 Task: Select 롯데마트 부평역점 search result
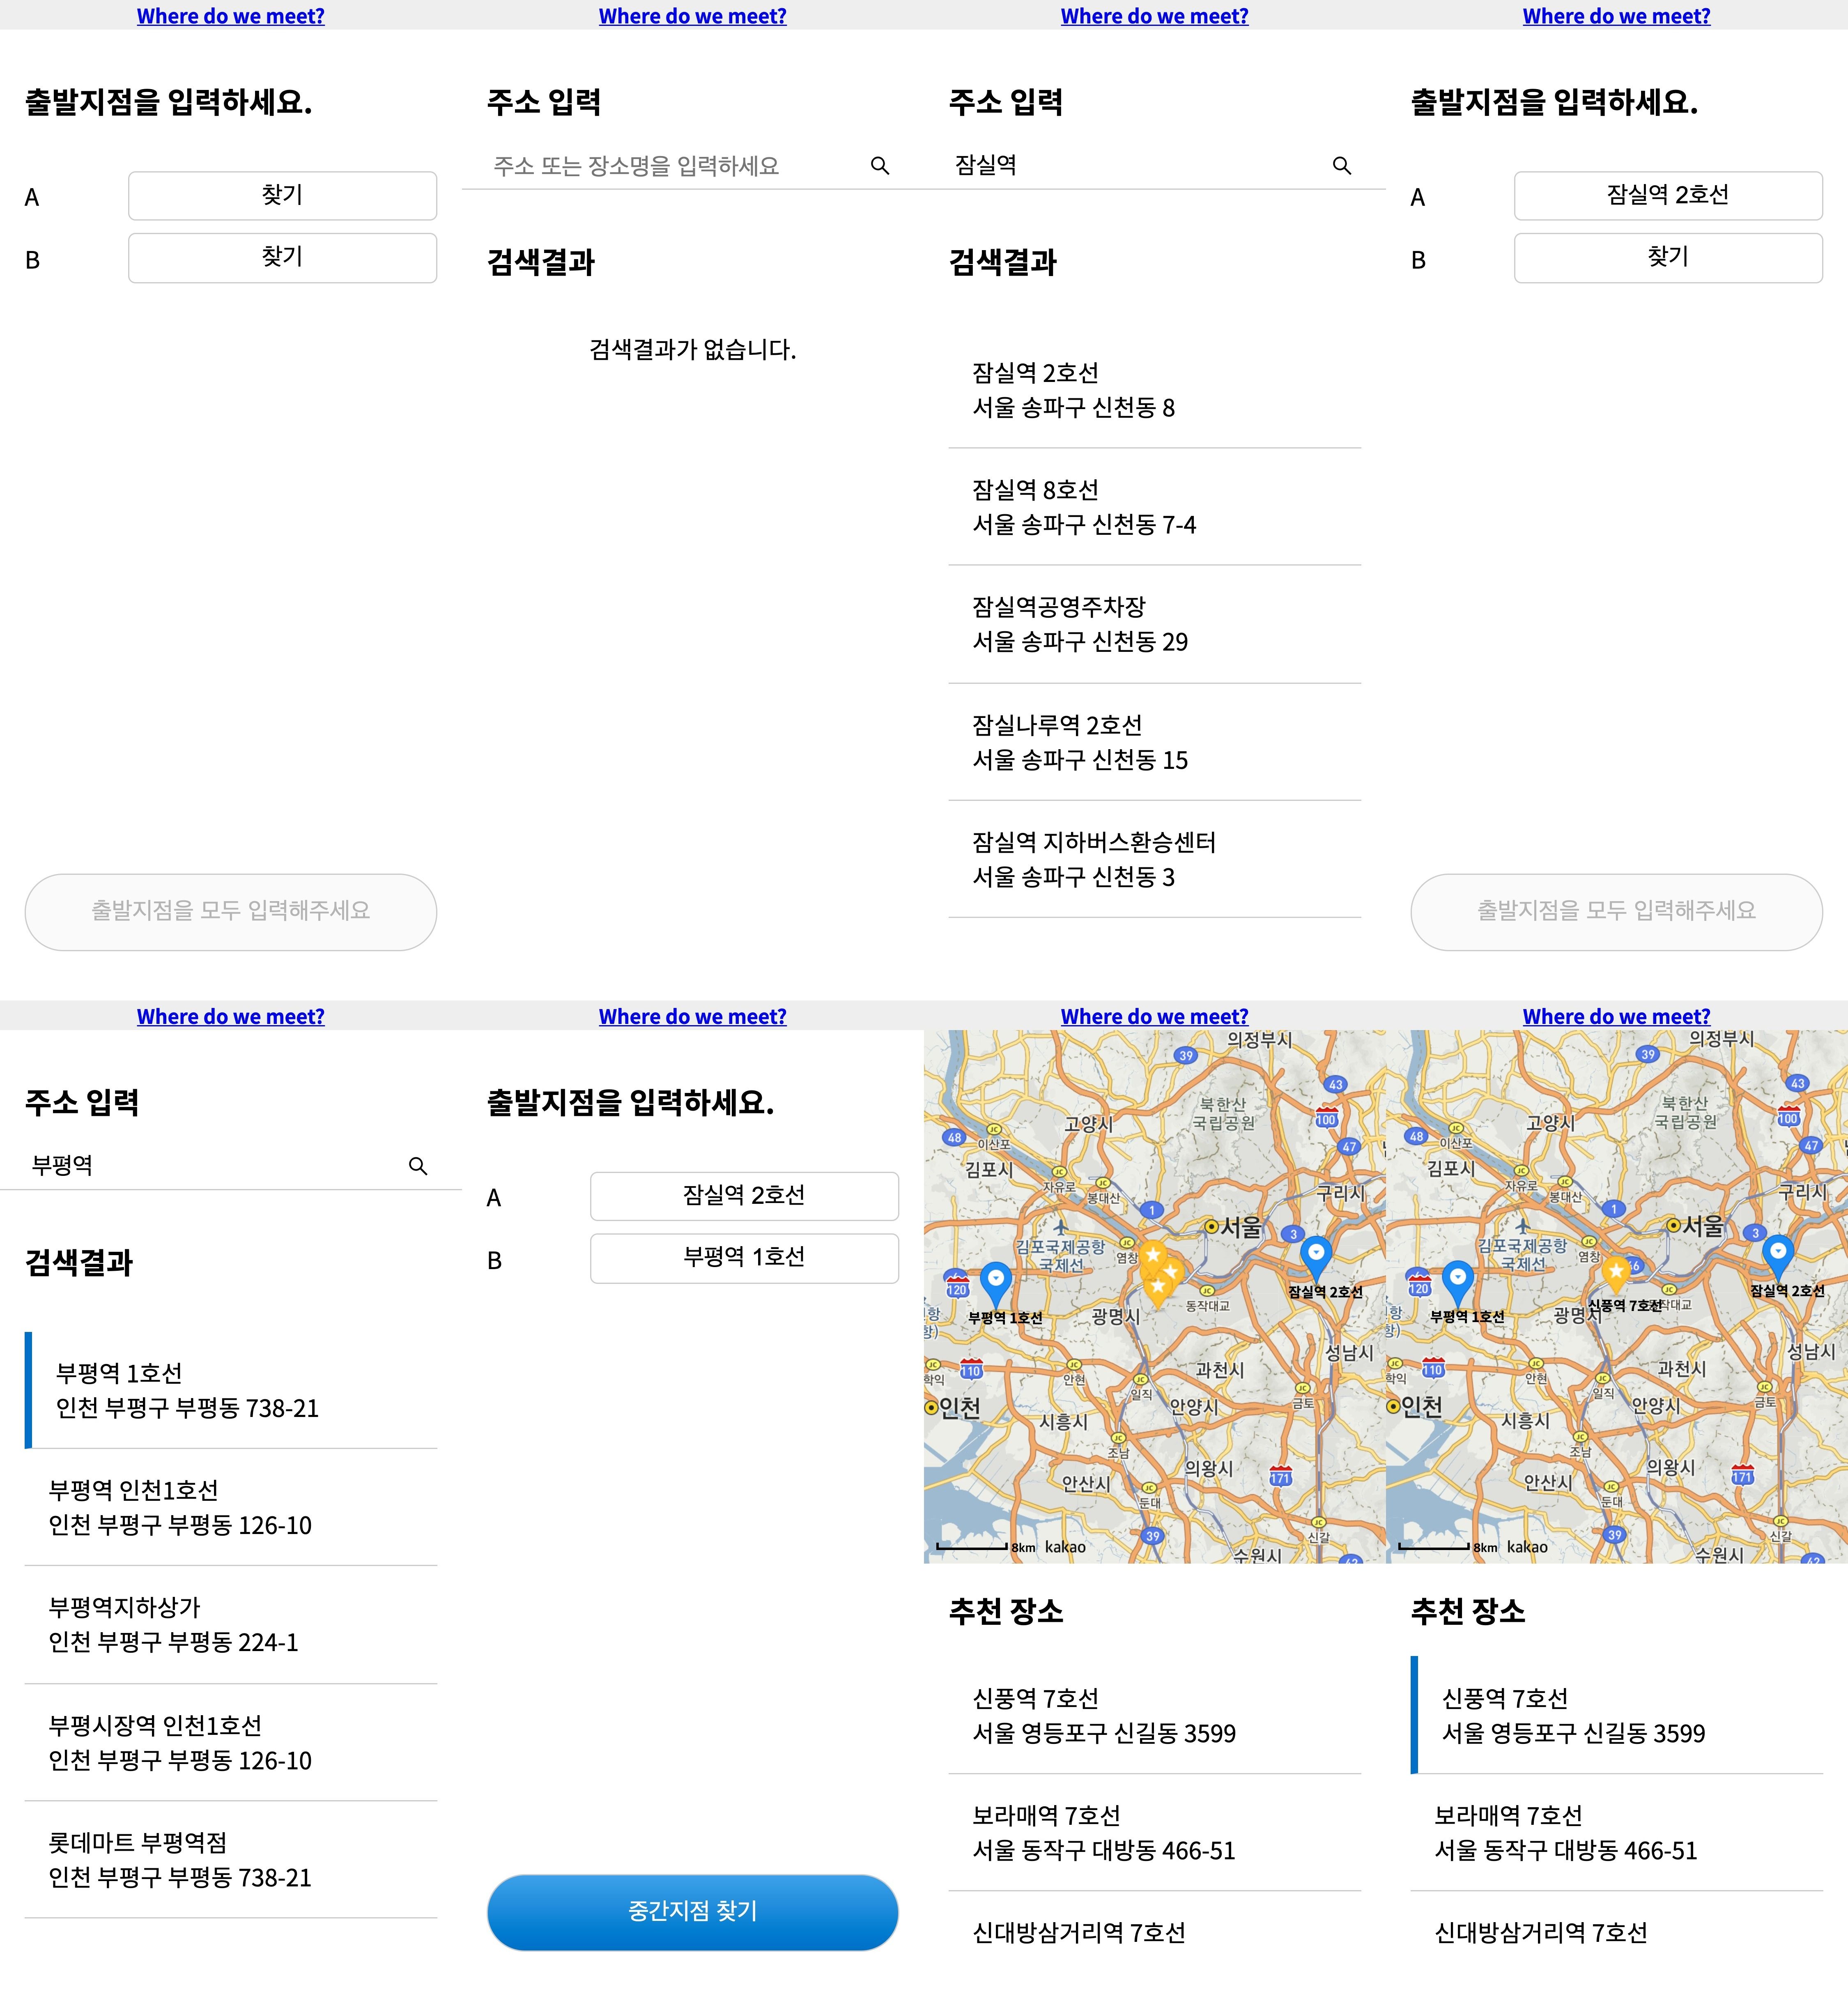click(x=230, y=1859)
